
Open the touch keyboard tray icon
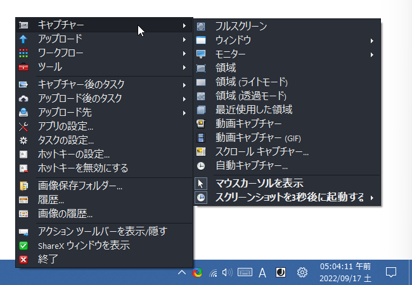[245, 272]
